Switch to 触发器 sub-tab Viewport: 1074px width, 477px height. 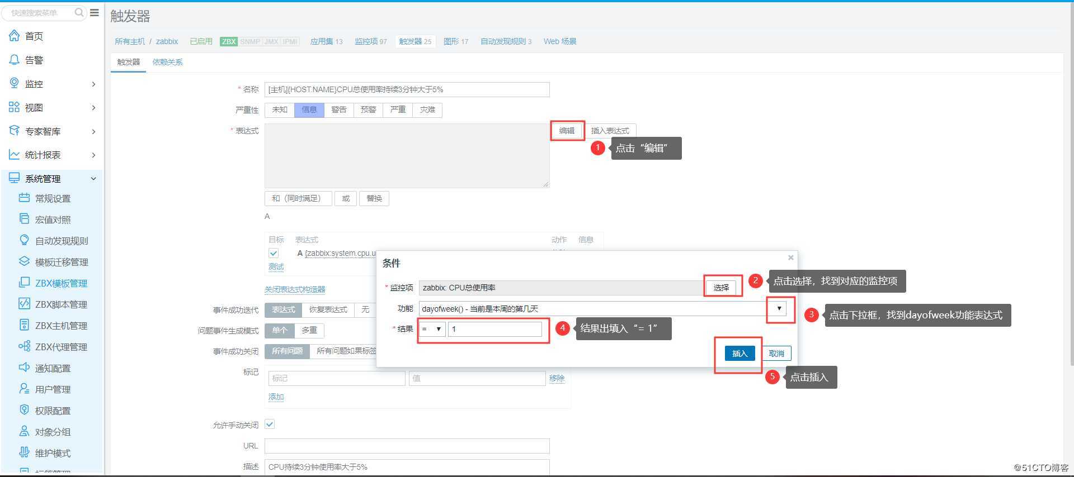point(129,62)
